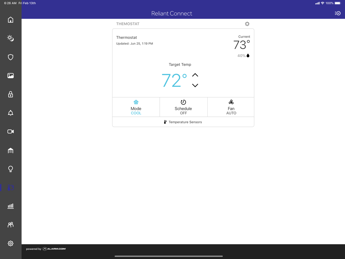Image resolution: width=345 pixels, height=259 pixels.
Task: Open the Lights bulb icon
Action: coord(11,169)
